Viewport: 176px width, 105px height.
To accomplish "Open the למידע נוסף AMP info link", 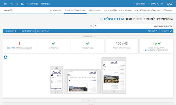I will [x=11, y=48].
